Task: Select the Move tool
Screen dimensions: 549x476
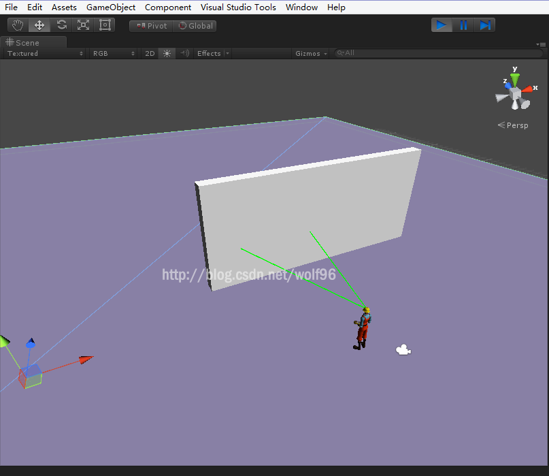Action: pyautogui.click(x=39, y=25)
